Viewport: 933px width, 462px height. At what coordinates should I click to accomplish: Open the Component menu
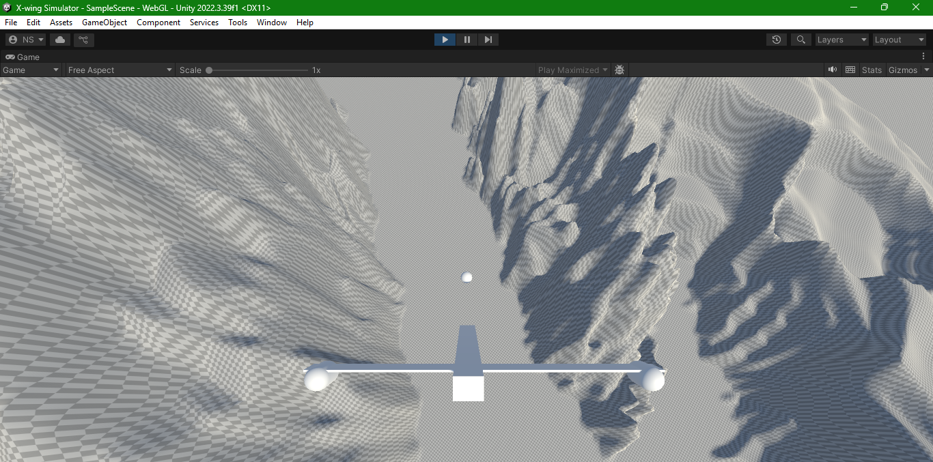[158, 23]
